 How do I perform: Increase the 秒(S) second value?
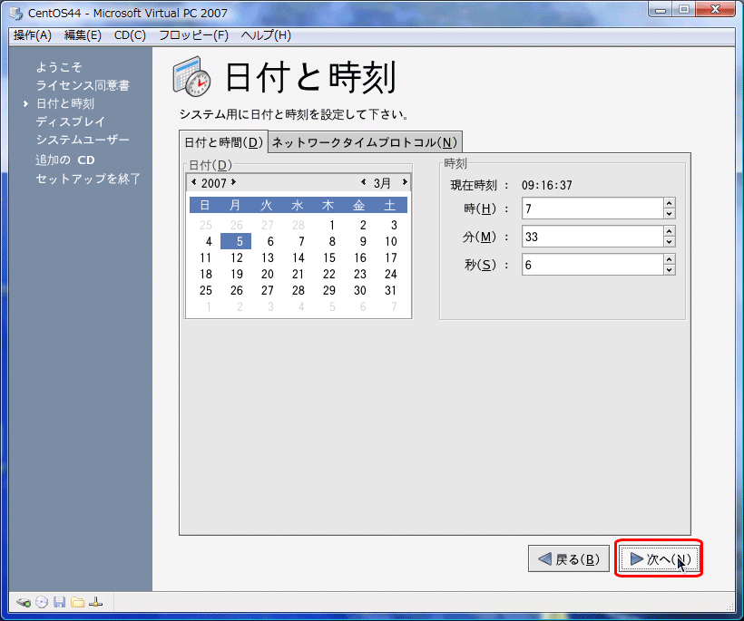tap(669, 259)
